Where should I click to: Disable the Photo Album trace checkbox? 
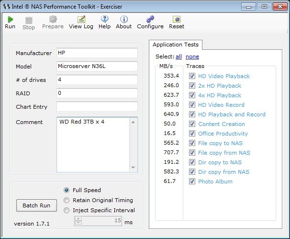(192, 182)
